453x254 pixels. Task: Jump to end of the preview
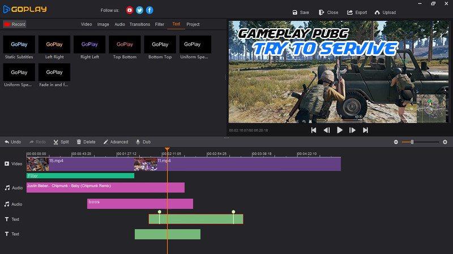click(365, 130)
